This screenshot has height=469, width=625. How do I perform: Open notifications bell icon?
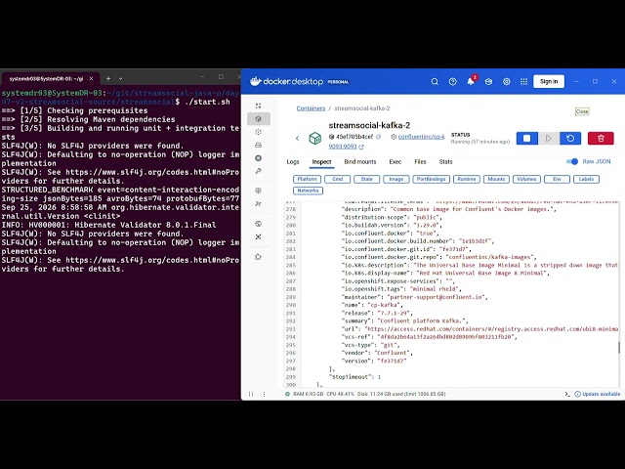click(x=471, y=81)
